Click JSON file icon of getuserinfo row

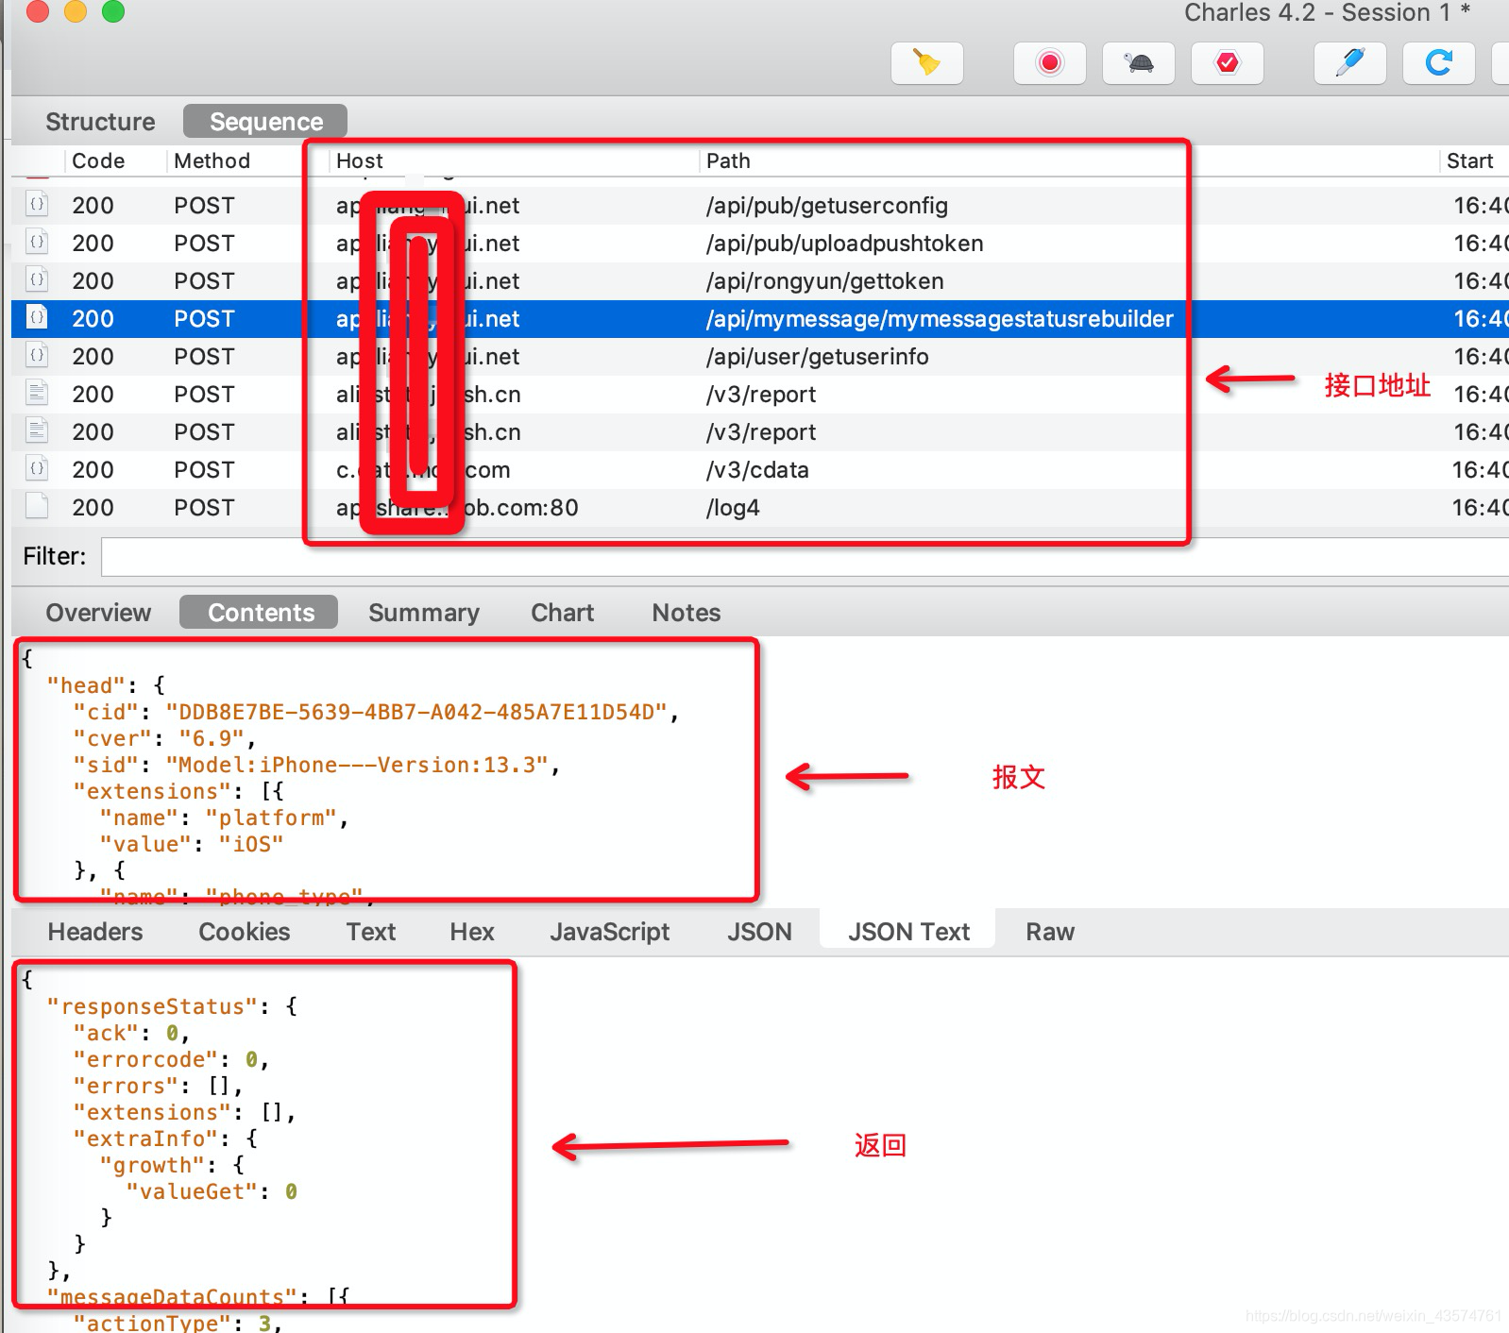pos(37,354)
